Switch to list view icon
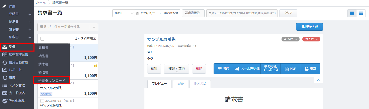Viewport: 369px width, 109px height. (361, 13)
